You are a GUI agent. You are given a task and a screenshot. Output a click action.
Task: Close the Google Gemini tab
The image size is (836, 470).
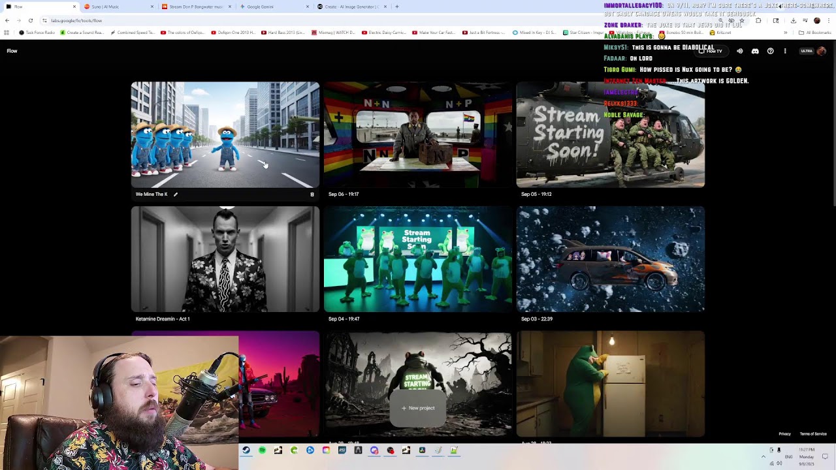click(x=308, y=7)
